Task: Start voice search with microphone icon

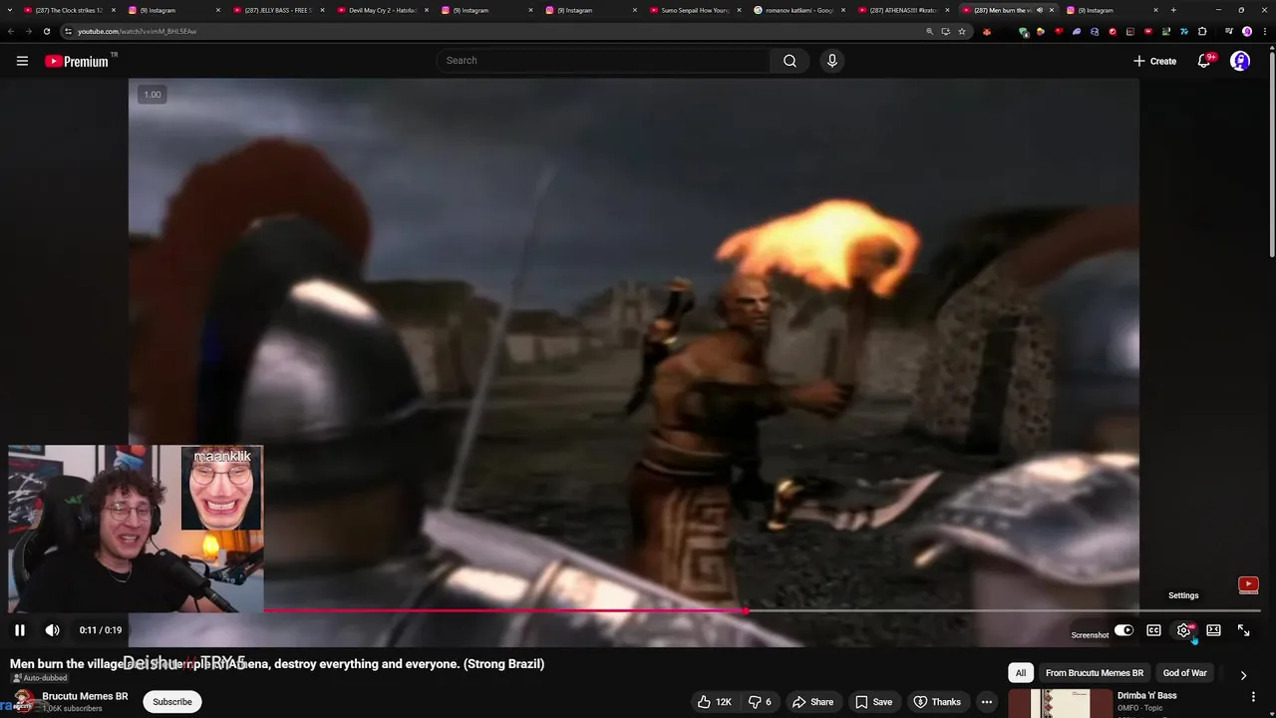Action: tap(832, 61)
